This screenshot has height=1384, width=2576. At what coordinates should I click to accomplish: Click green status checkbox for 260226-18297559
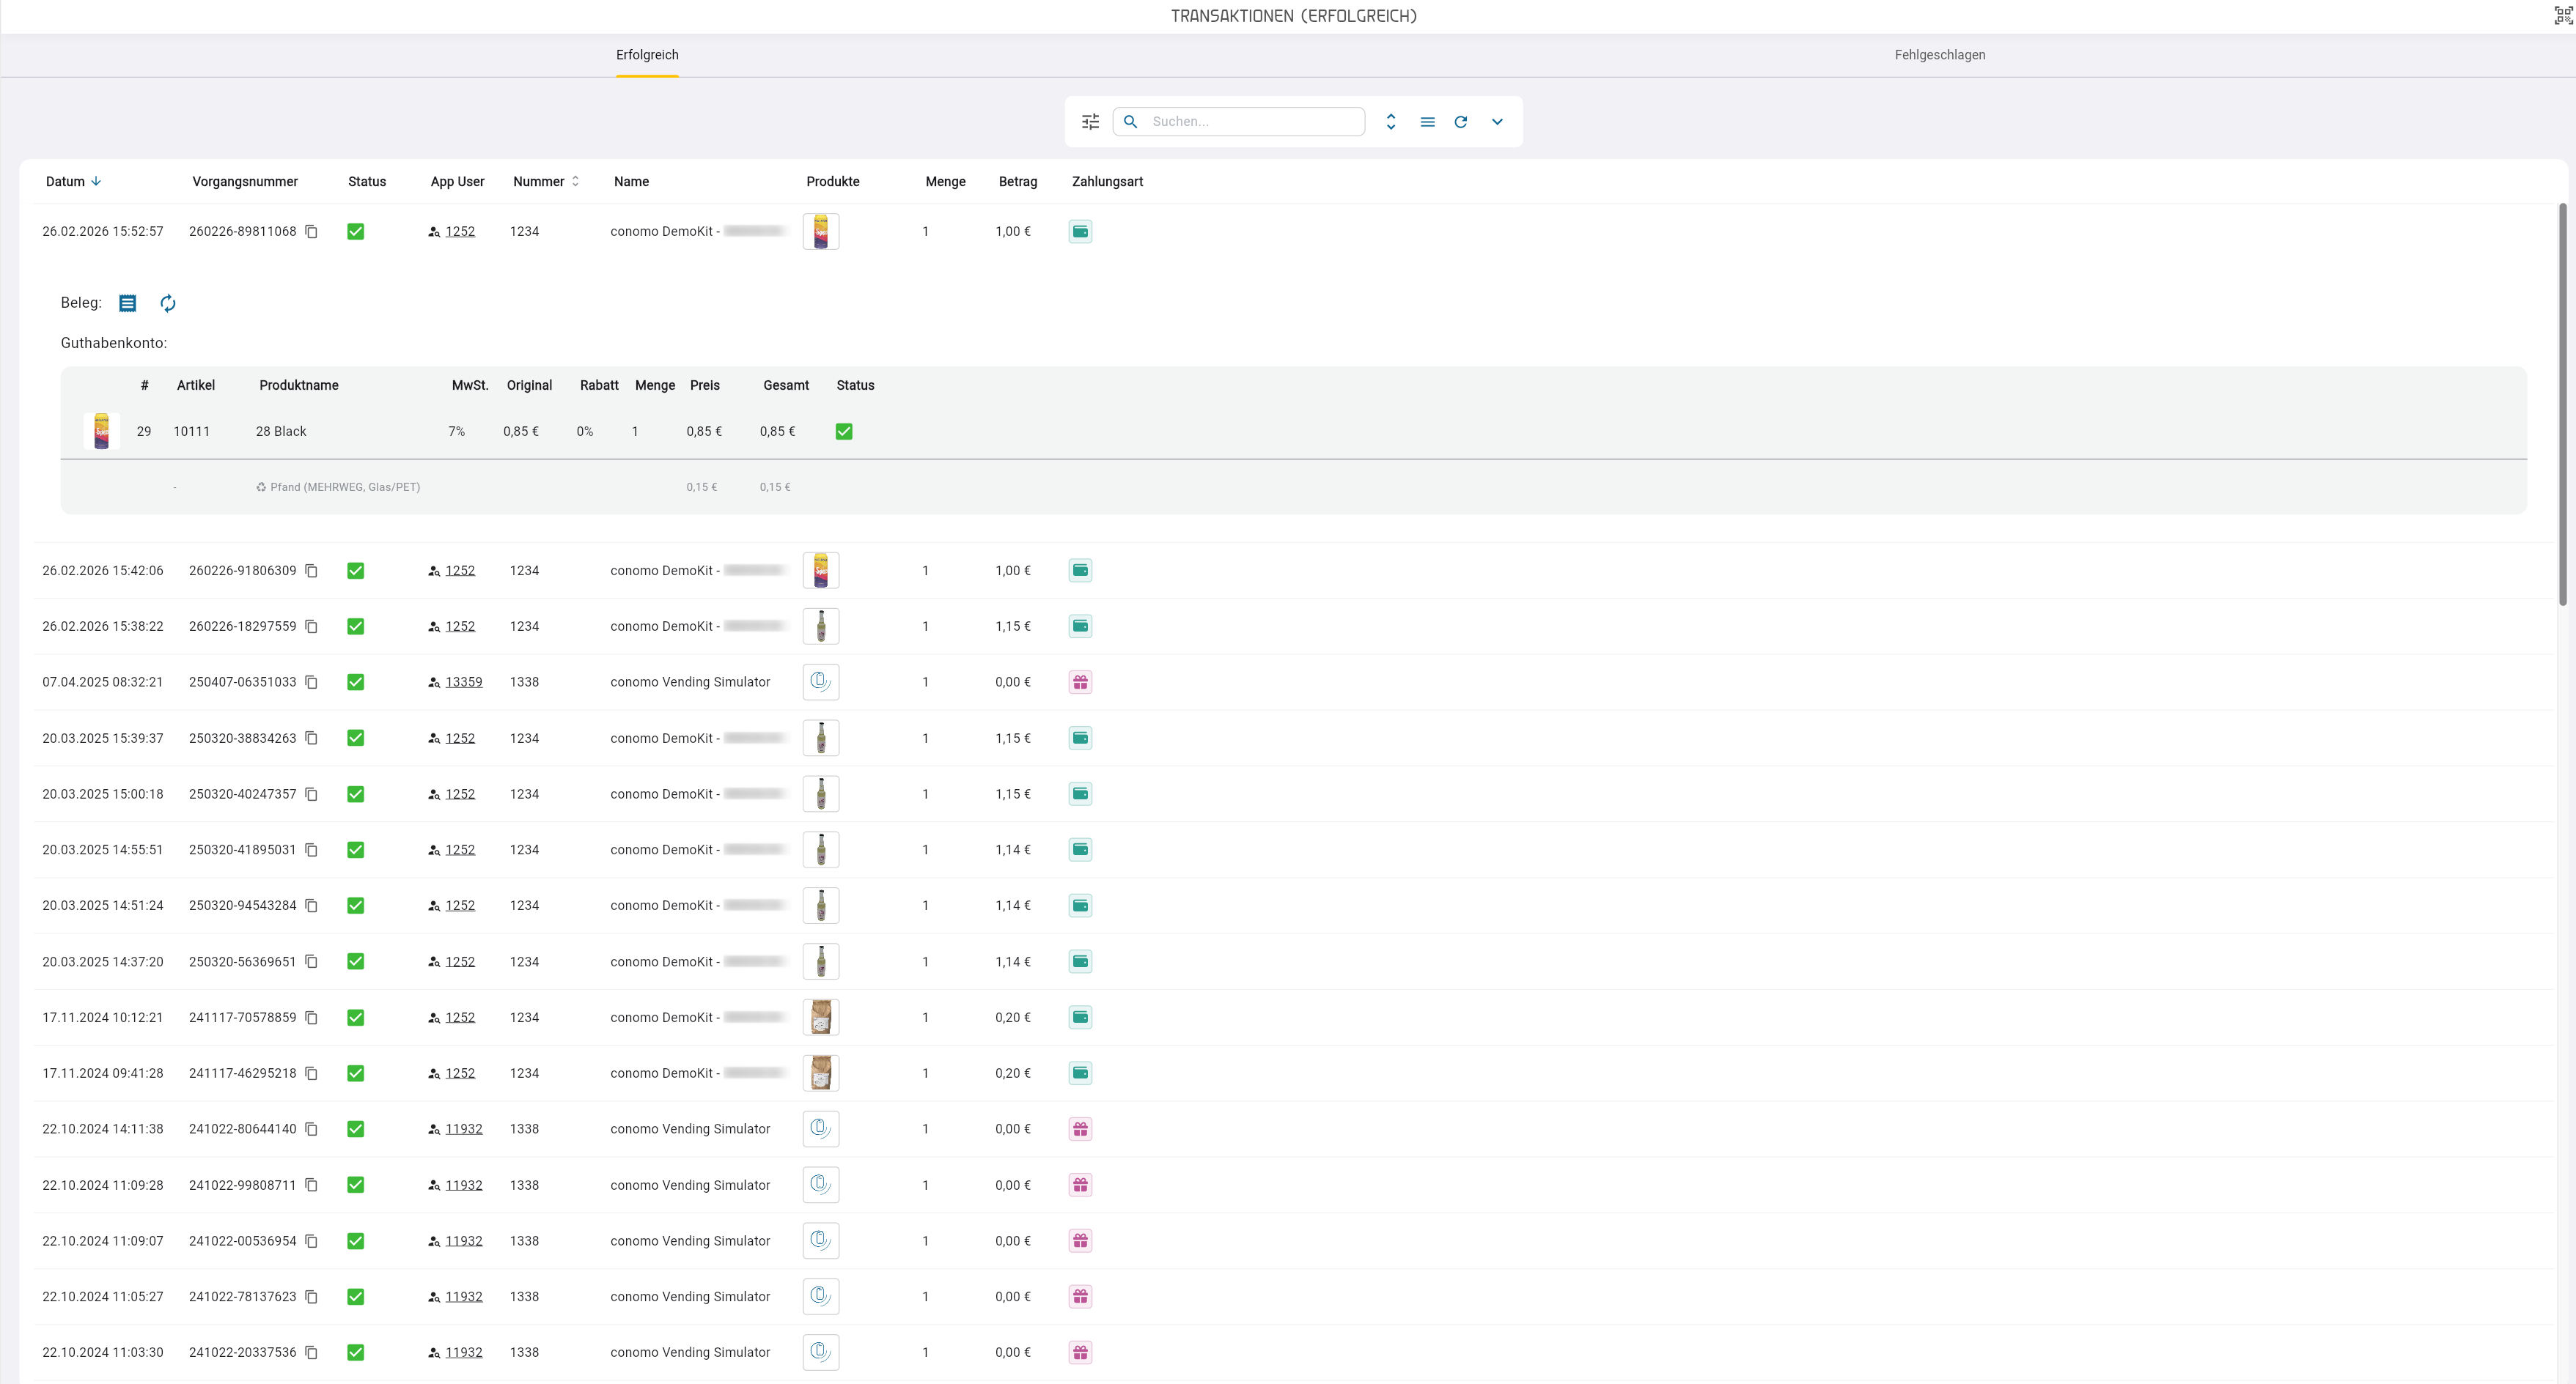tap(355, 626)
